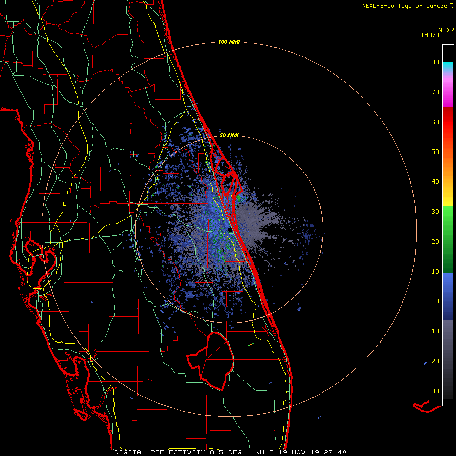Click the 70 dBZ scale value
The height and width of the screenshot is (456, 456).
435,92
